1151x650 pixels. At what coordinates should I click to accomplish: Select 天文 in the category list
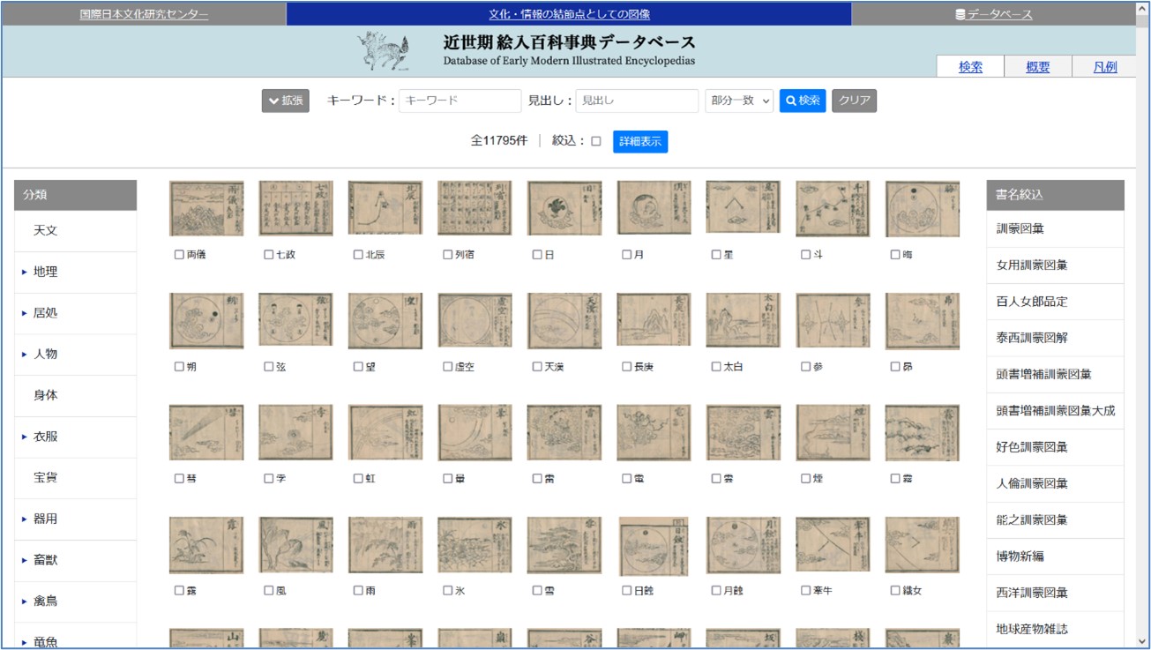76,231
